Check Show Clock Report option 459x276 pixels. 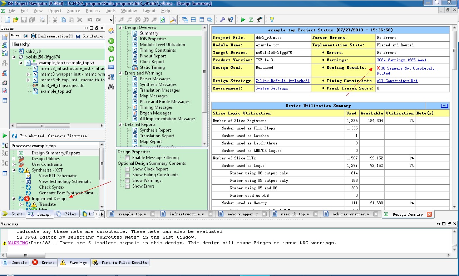coord(128,169)
